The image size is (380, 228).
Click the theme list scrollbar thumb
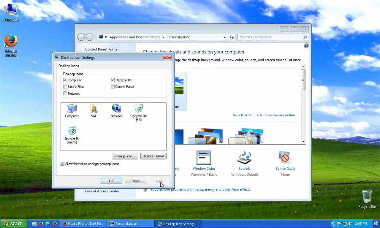point(303,80)
